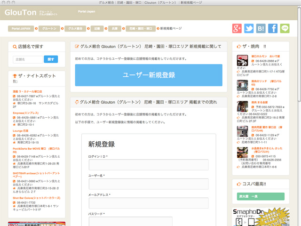
Task: Click the 塚口ホルモン おいで屋 thumbnail
Action: 242,60
